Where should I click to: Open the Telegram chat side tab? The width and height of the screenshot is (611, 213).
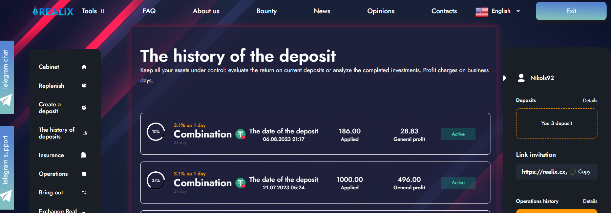[6, 77]
